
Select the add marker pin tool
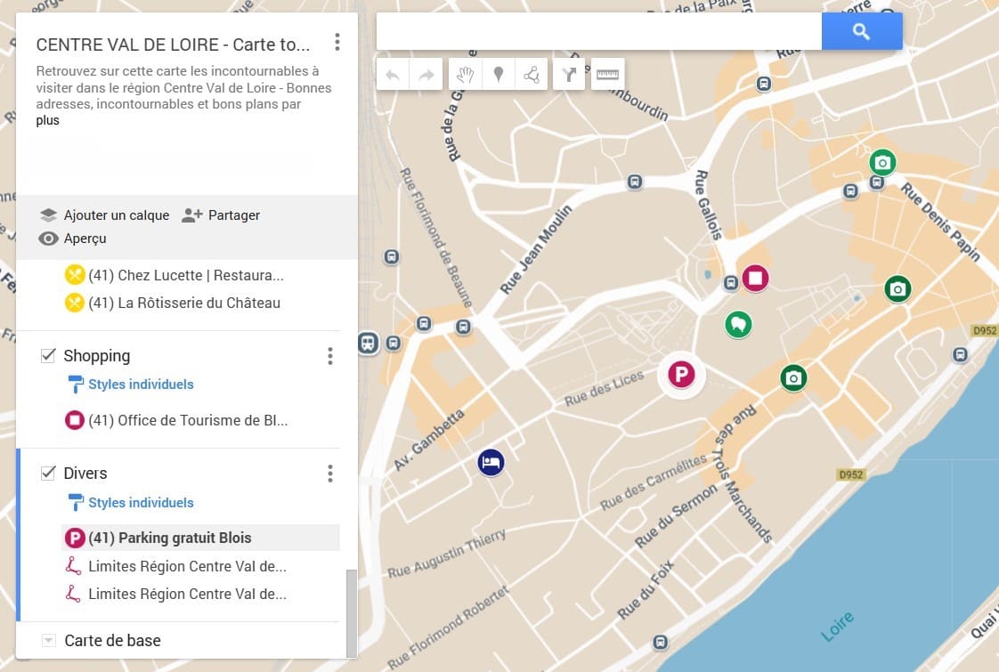tap(499, 75)
